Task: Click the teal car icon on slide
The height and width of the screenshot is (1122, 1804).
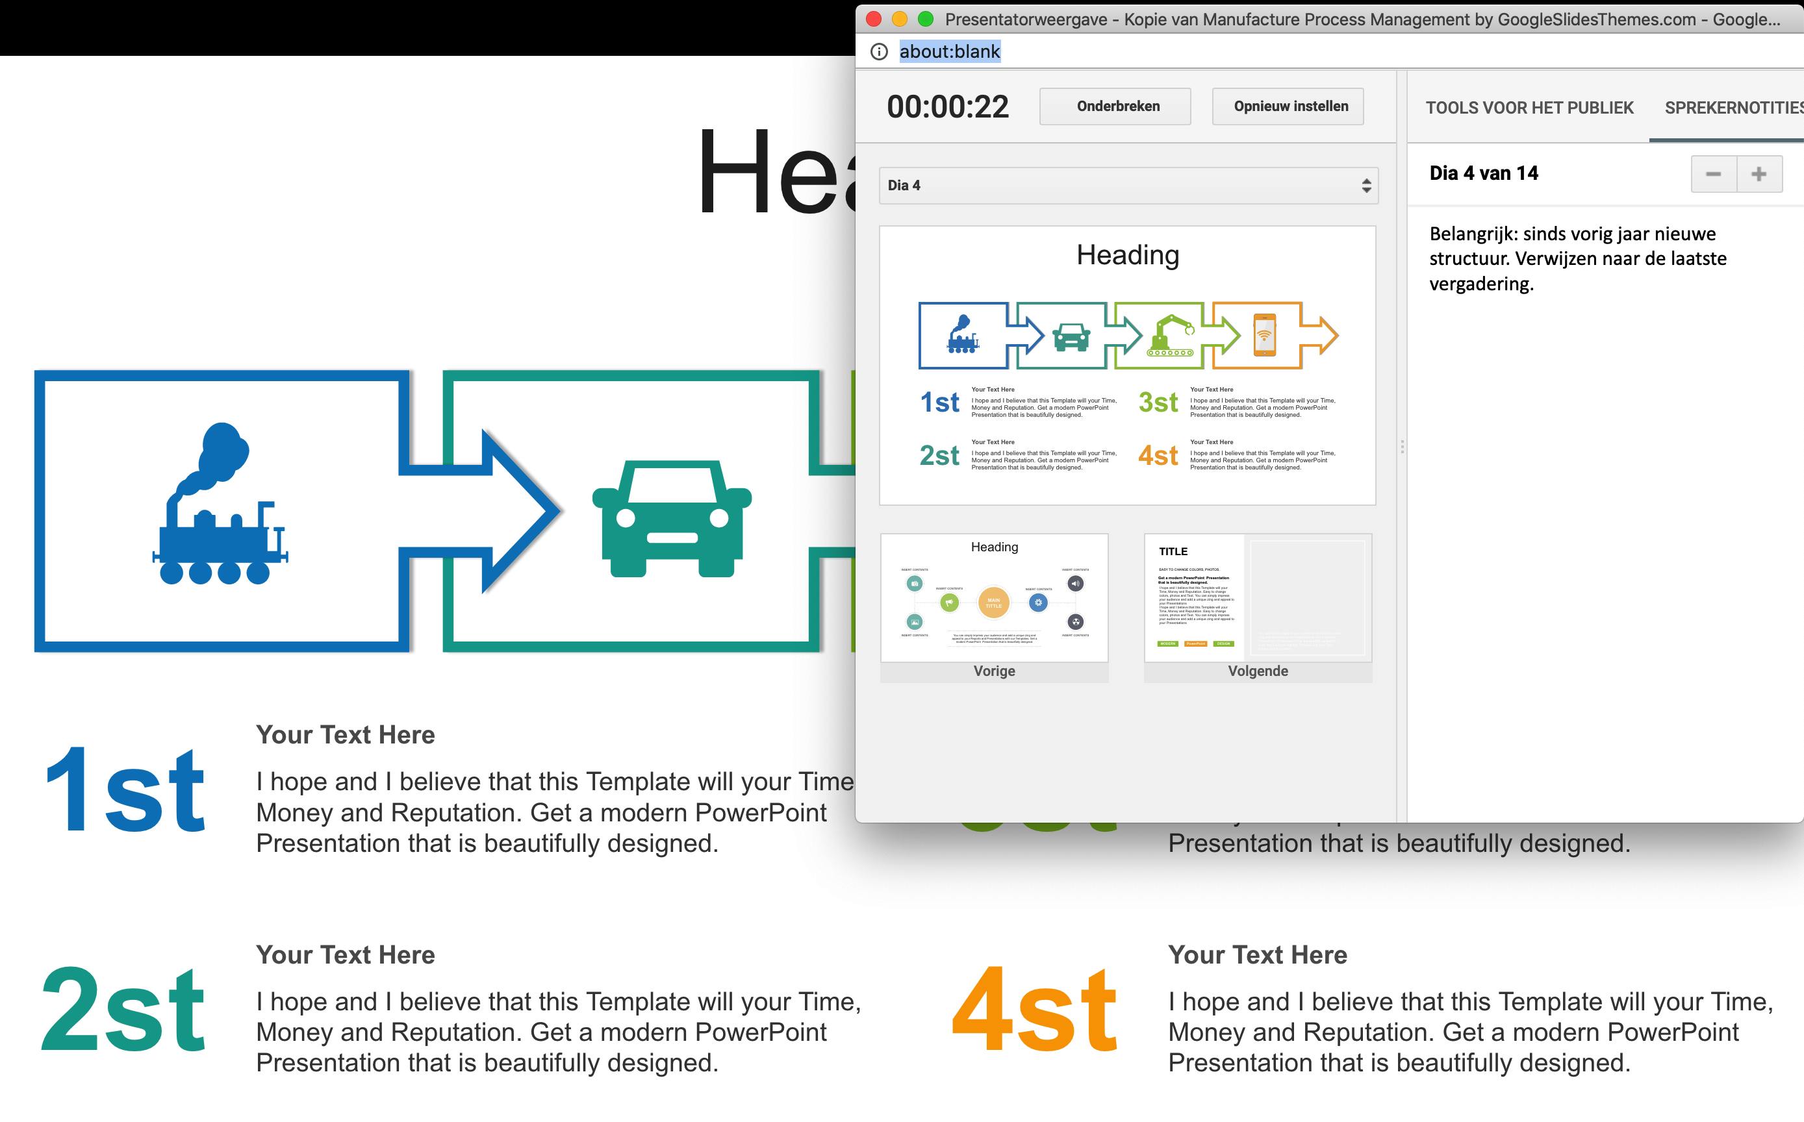Action: pyautogui.click(x=672, y=518)
